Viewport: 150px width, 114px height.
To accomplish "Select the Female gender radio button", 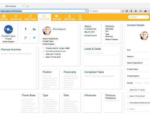I will [136, 83].
